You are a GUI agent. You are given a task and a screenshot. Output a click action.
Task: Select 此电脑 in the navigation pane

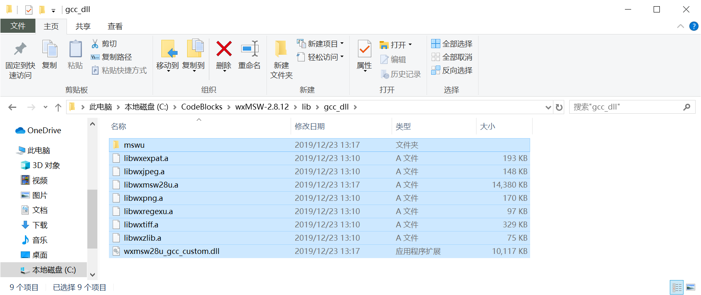coord(34,150)
